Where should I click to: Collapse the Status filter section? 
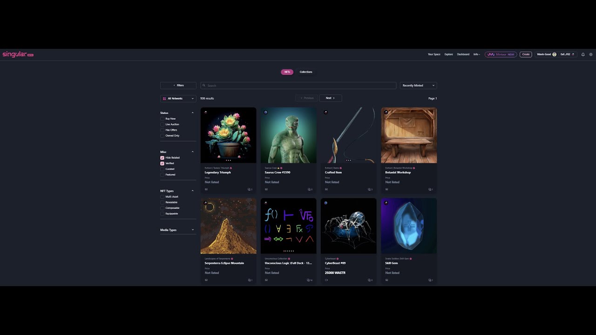(192, 113)
